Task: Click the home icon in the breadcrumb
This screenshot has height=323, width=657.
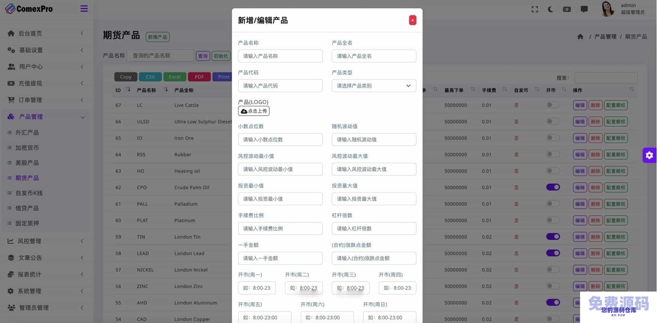Action: tap(580, 37)
